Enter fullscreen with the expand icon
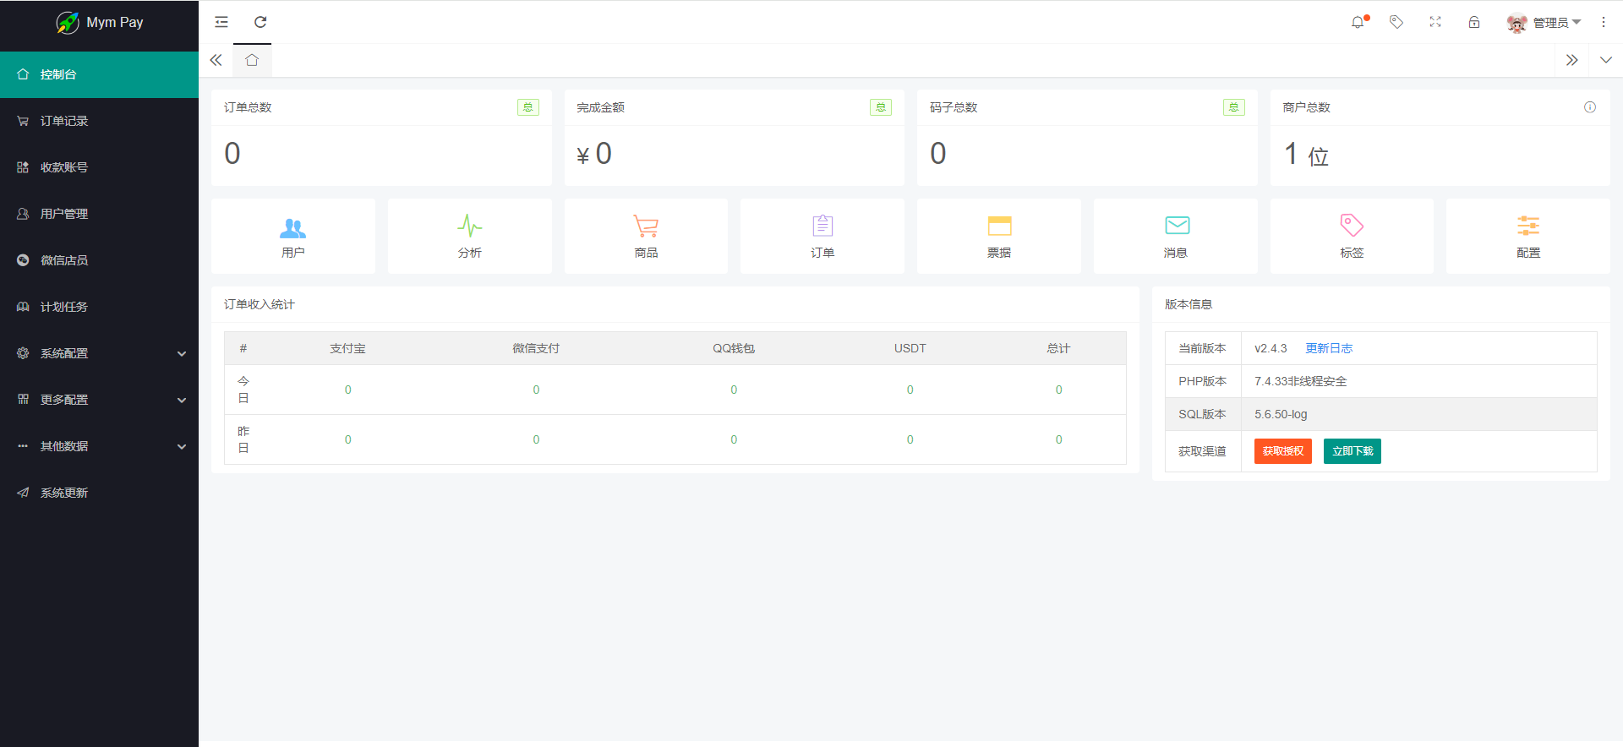Screen dimensions: 1623x747 [x=1435, y=22]
